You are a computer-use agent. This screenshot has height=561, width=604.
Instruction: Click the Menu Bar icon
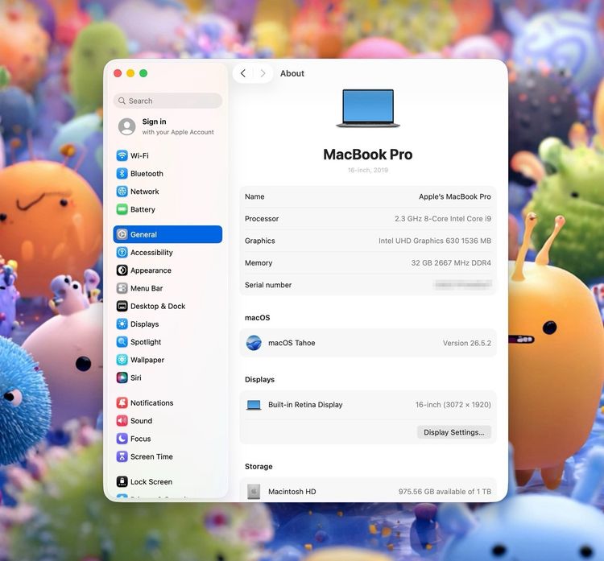[122, 288]
